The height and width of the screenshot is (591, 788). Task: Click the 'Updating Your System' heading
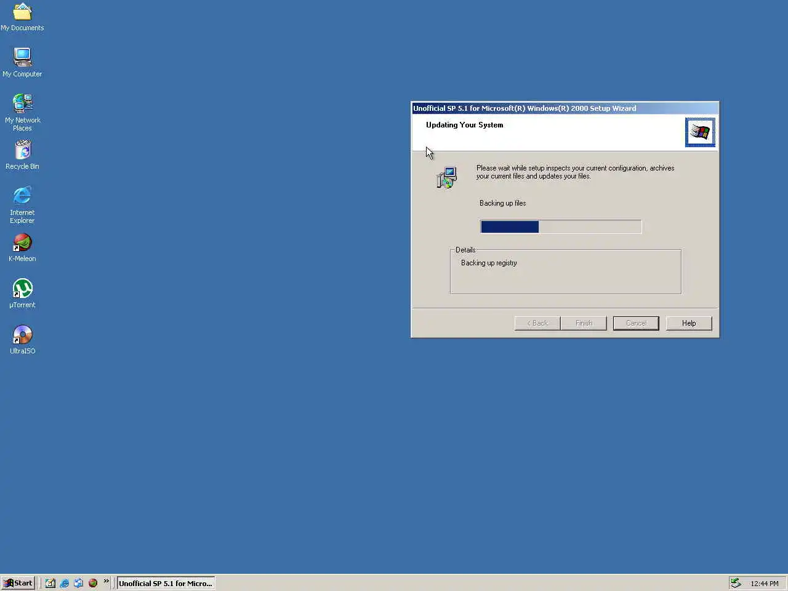(x=464, y=125)
